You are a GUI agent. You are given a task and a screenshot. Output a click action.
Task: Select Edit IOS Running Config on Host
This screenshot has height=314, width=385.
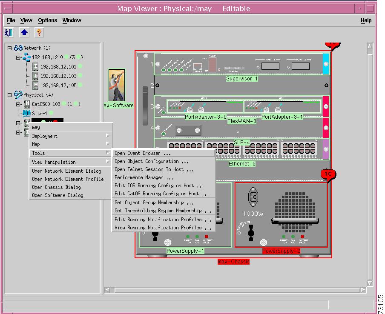[x=164, y=186]
